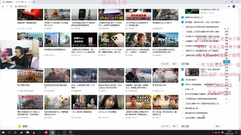Click the browser forward arrow
The height and width of the screenshot is (135, 241).
coord(7,6)
